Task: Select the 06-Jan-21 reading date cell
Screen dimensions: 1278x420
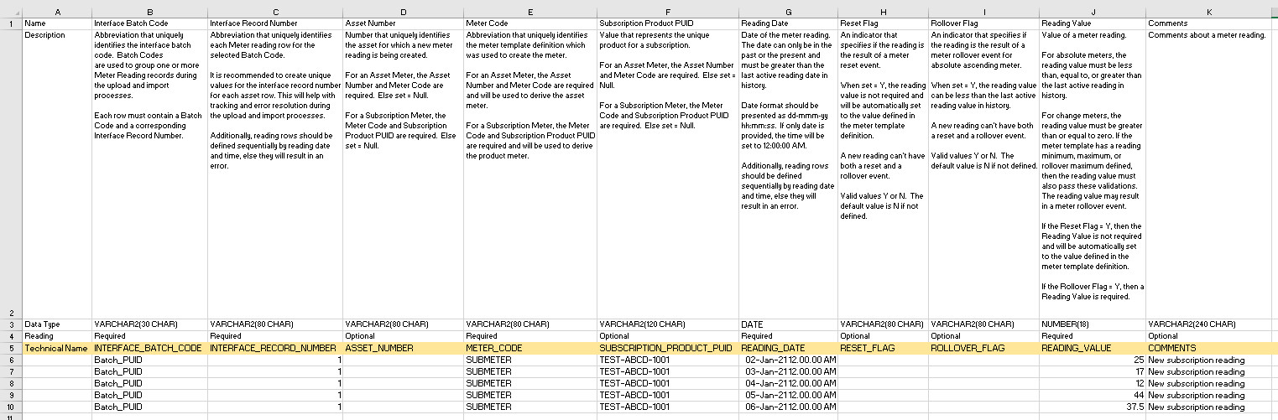Action: click(x=788, y=407)
